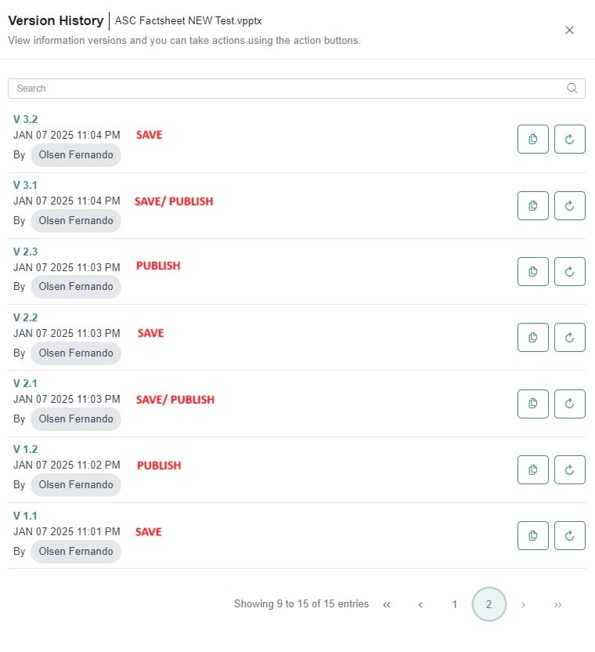The image size is (595, 652).
Task: Go to previous page chevron
Action: pyautogui.click(x=420, y=605)
